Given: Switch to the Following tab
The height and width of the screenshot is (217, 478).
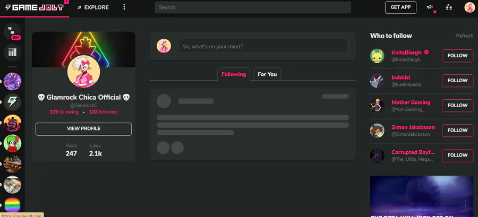Looking at the screenshot, I should (234, 74).
